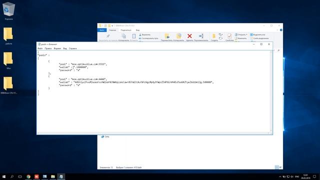Click the ENG language indicator

click(297, 176)
